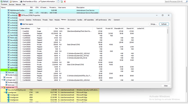Screen dimensions: 188x104
Task: Sort by Base address column header
Action: point(28,28)
